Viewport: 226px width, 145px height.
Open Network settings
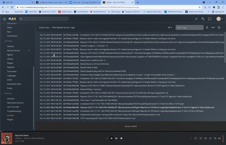pyautogui.click(x=11, y=67)
